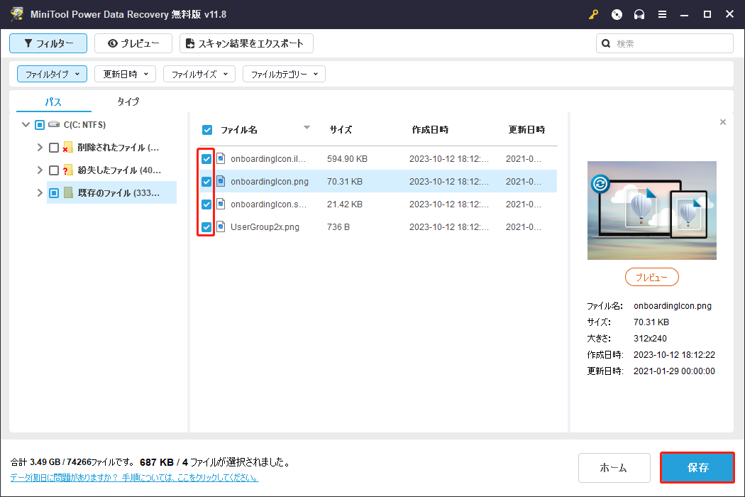Open the 更新日時 filter dropdown
The image size is (745, 497).
pyautogui.click(x=125, y=74)
